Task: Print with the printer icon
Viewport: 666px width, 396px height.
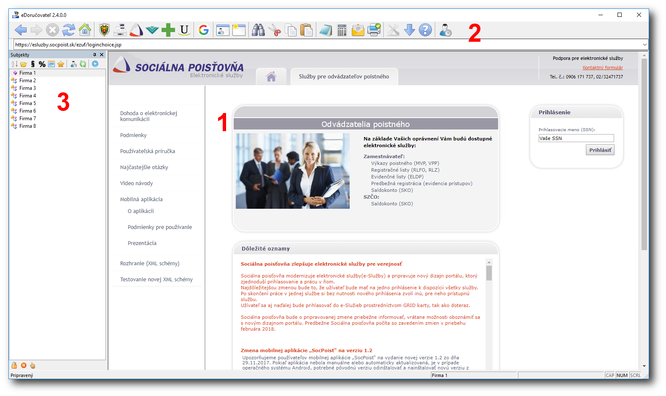Action: click(x=374, y=30)
